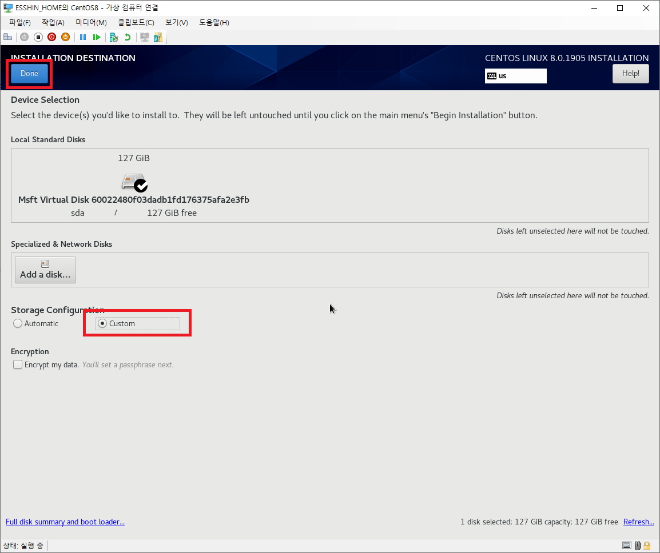Click the keyboard icon in the status bar

tap(627, 546)
